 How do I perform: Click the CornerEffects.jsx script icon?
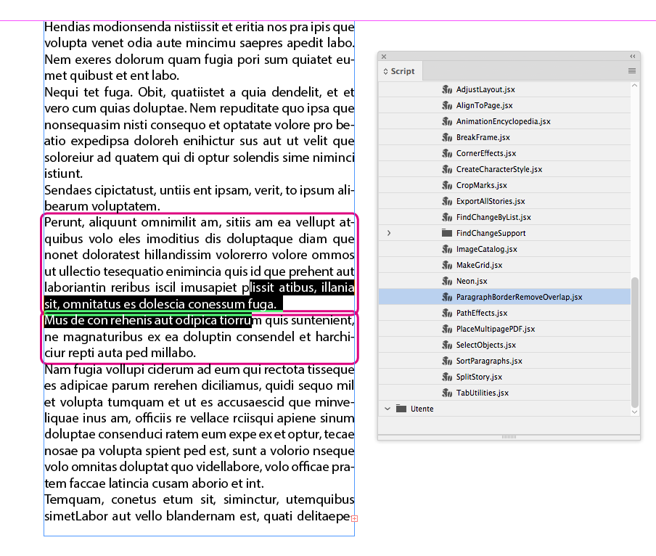coord(447,153)
